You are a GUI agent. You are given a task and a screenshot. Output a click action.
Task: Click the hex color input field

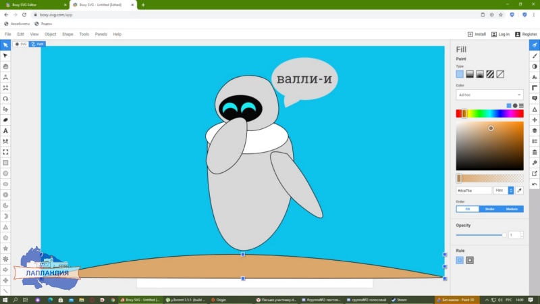point(474,191)
